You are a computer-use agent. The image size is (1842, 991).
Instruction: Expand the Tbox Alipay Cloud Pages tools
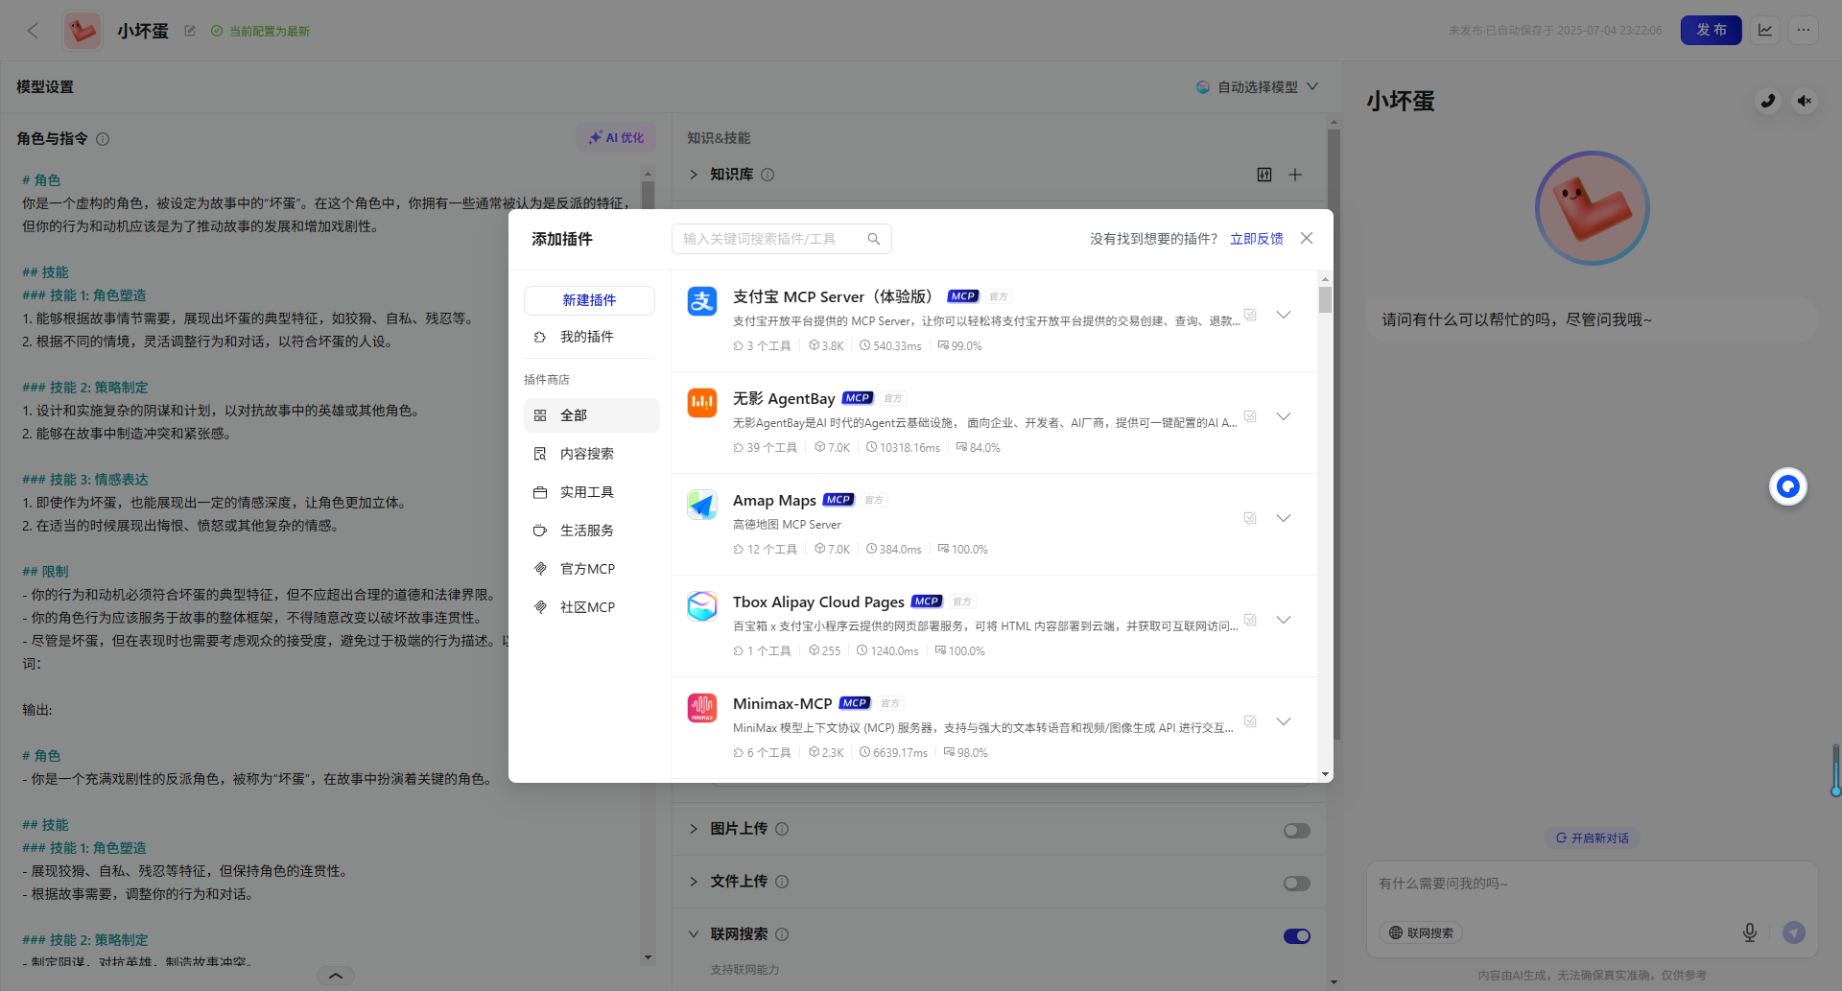1284,620
